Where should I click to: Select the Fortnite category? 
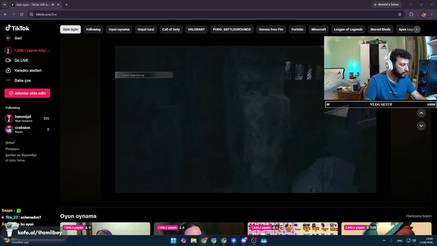pos(297,29)
